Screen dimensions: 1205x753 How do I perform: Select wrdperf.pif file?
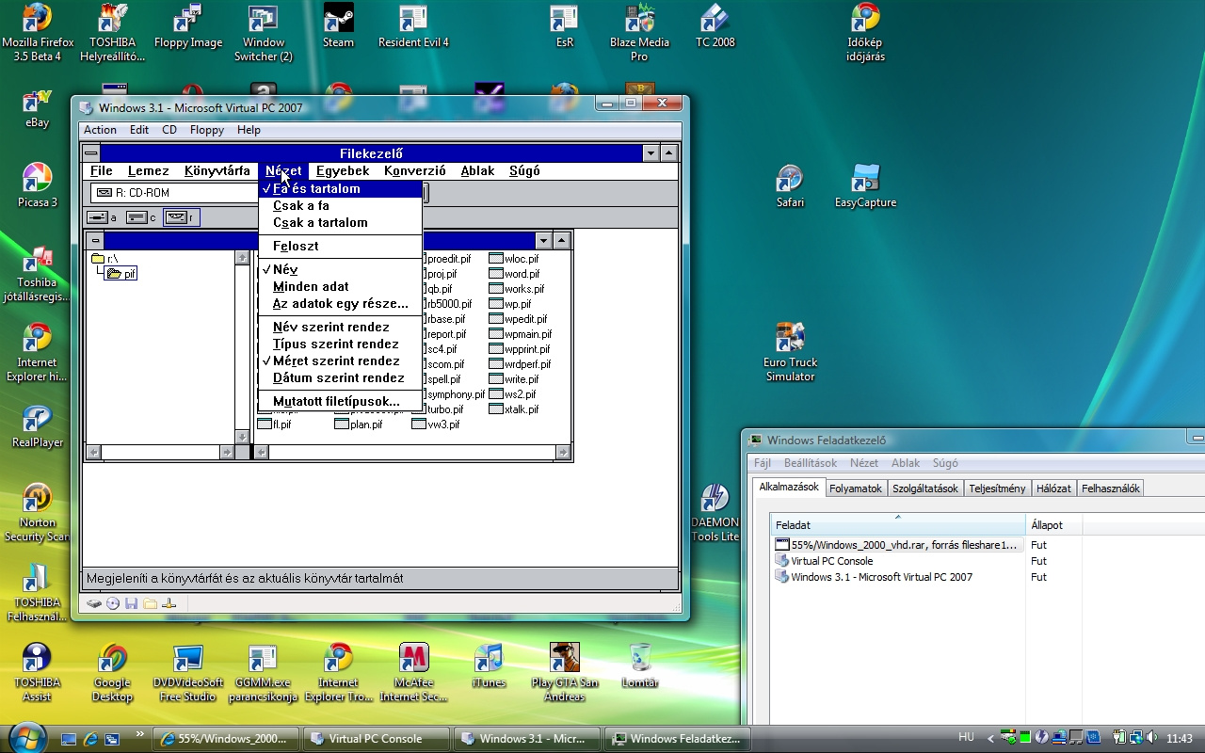point(521,364)
